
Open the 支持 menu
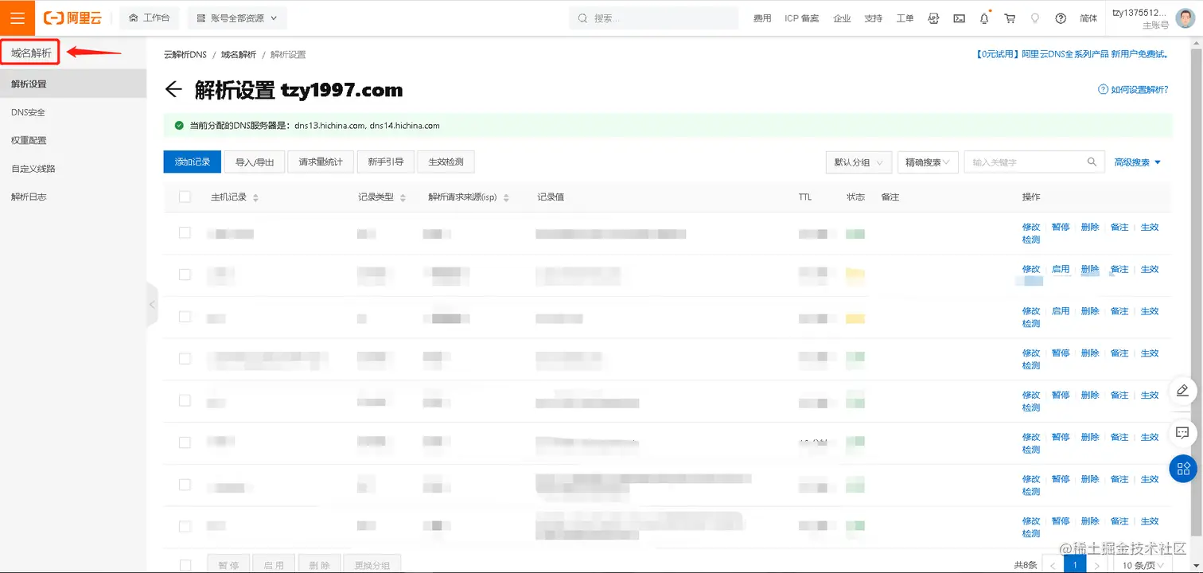click(x=874, y=18)
